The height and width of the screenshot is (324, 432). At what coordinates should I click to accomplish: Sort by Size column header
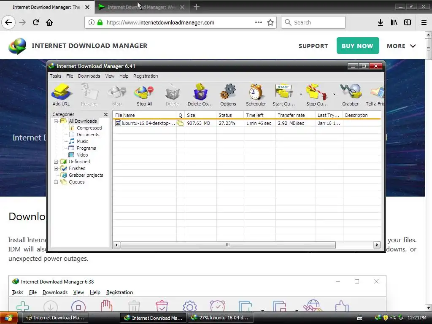[200, 115]
